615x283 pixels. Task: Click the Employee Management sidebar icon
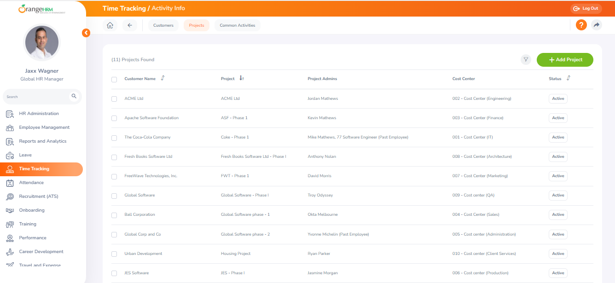(x=10, y=127)
